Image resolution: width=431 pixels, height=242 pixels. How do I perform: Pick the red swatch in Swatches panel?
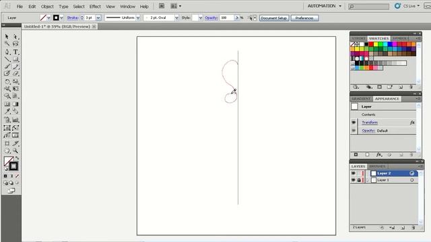coord(371,44)
